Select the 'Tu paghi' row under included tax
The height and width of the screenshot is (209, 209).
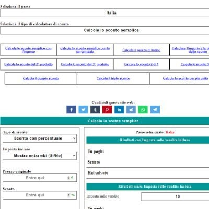(148, 152)
